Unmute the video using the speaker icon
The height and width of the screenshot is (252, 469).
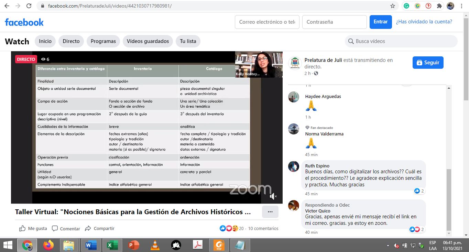click(273, 196)
